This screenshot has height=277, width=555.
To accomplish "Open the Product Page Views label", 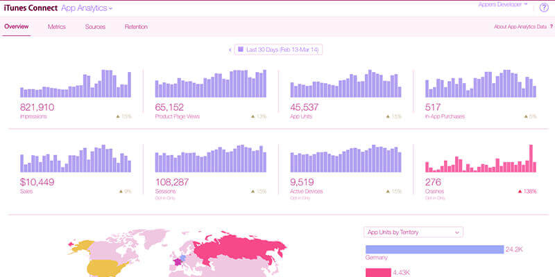I will click(x=178, y=116).
